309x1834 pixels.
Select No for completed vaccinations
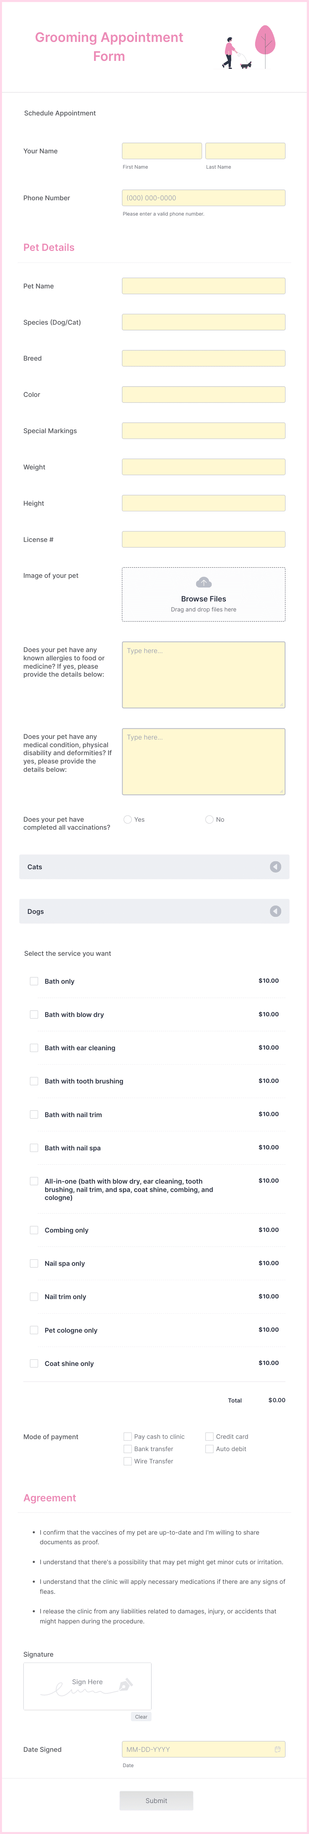[x=210, y=819]
